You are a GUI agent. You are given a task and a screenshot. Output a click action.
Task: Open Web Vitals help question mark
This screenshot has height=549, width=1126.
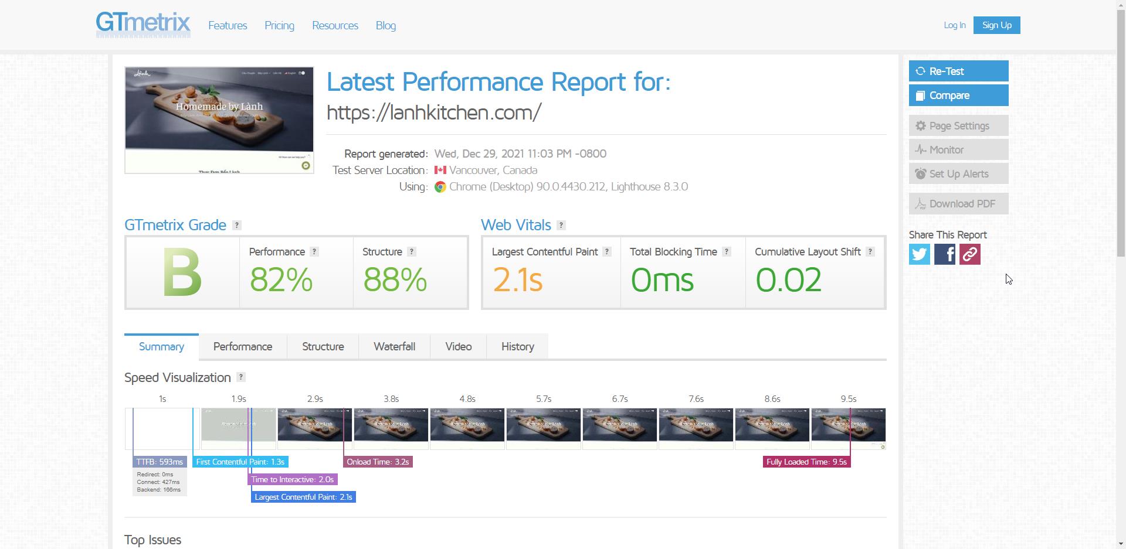click(561, 226)
